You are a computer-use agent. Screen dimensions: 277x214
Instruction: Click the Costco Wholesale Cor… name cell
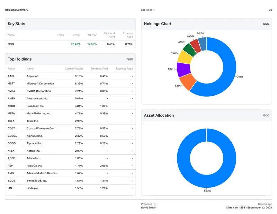tap(42, 128)
